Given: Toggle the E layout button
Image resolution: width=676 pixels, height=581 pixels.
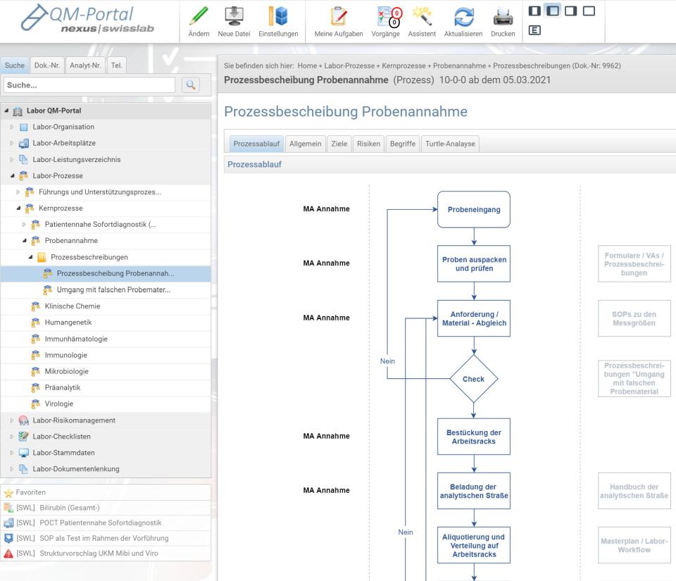Looking at the screenshot, I should (534, 31).
